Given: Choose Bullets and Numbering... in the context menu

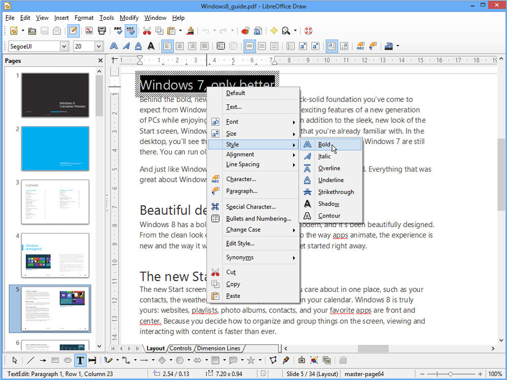Looking at the screenshot, I should click(253, 219).
